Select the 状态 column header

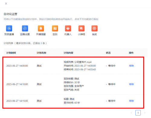[x=108, y=53]
